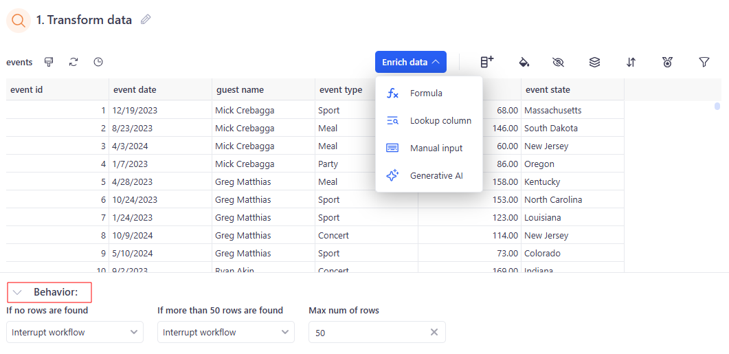Click the events table name label
729x354 pixels.
pyautogui.click(x=19, y=63)
